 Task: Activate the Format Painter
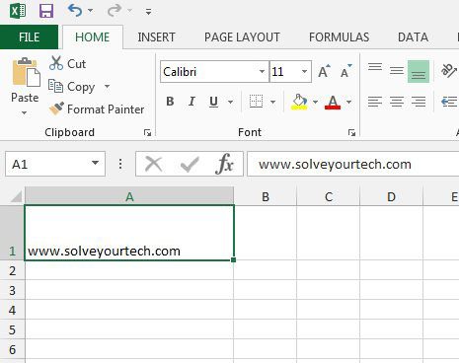(x=97, y=109)
